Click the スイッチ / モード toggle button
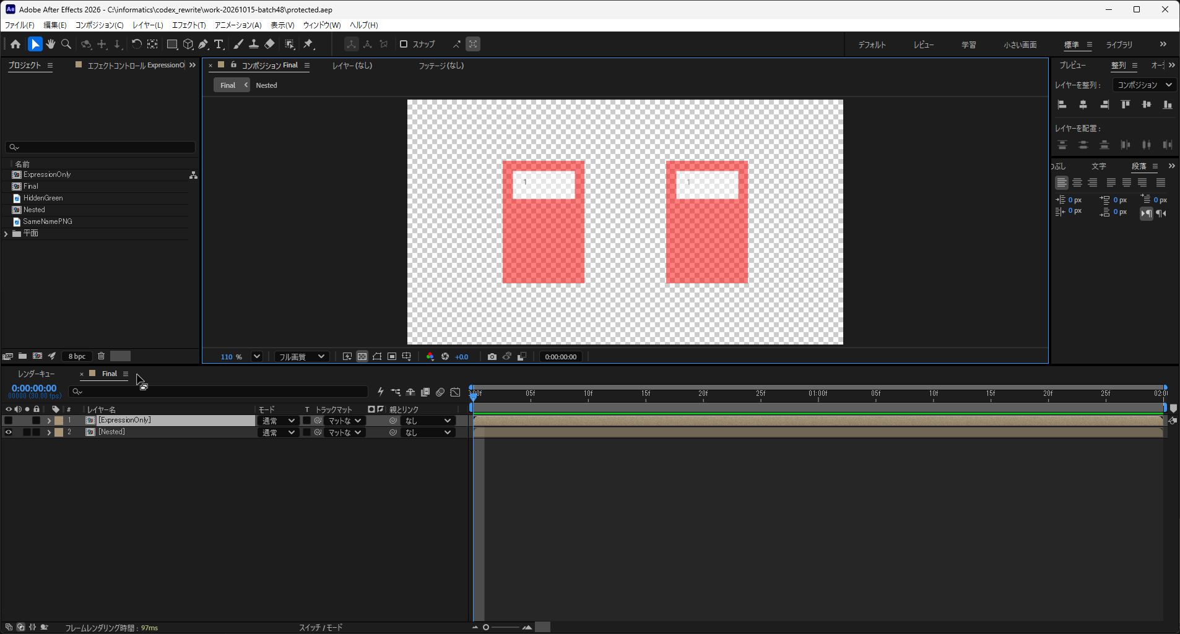 click(x=321, y=627)
